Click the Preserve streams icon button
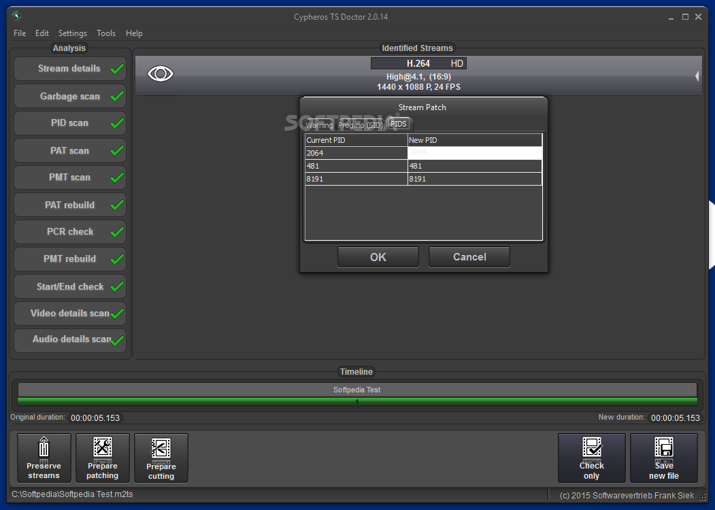The width and height of the screenshot is (715, 510). tap(44, 458)
